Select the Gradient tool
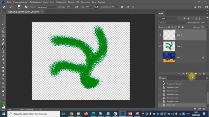The width and height of the screenshot is (209, 117). tap(3, 63)
